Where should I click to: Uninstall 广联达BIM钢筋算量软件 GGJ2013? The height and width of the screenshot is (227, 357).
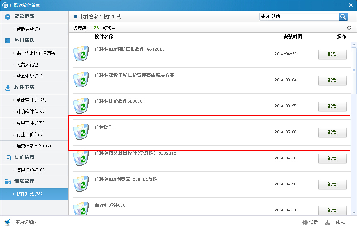[x=332, y=54]
